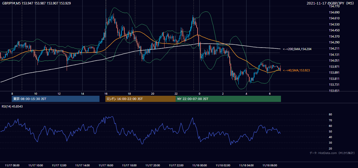Viewport: 358px width, 168px height.
Task: Select the ロンドン 16:00-22:00 JST session bar
Action: 140,99
